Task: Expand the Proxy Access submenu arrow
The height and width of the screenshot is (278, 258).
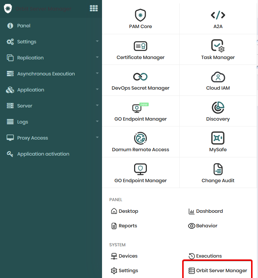Action: [97, 137]
